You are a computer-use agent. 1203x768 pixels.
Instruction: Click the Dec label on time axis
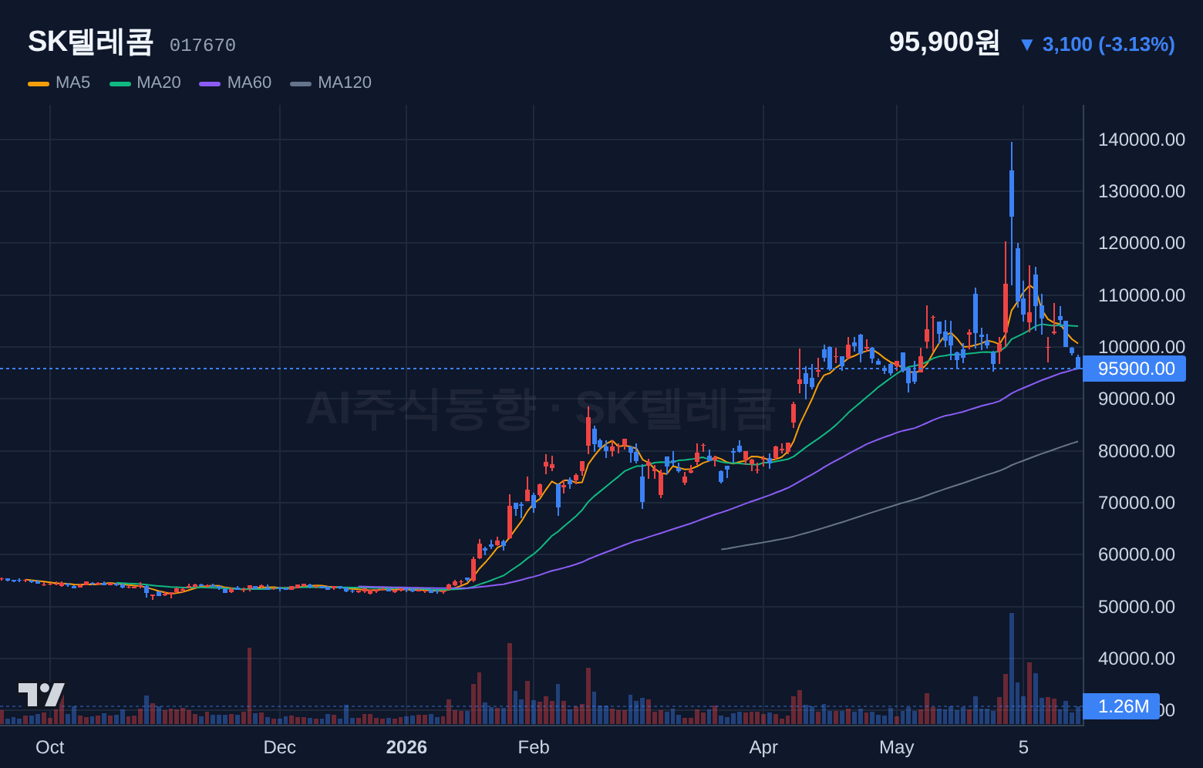point(279,747)
